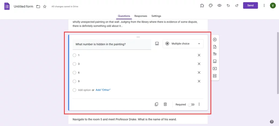Open the Settings tab
Screen dimensions: 279x126
coord(156,16)
